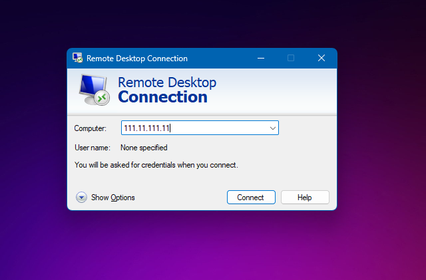Click the Connect button

click(251, 197)
